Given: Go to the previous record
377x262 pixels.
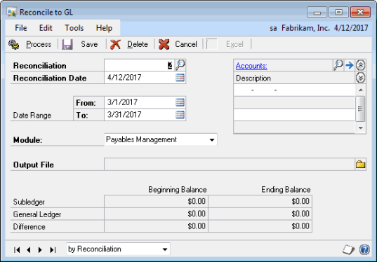Looking at the screenshot, I should [x=29, y=250].
